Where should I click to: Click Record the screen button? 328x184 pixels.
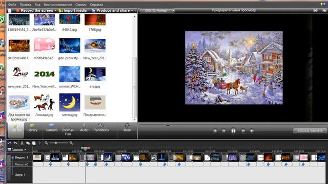34,10
